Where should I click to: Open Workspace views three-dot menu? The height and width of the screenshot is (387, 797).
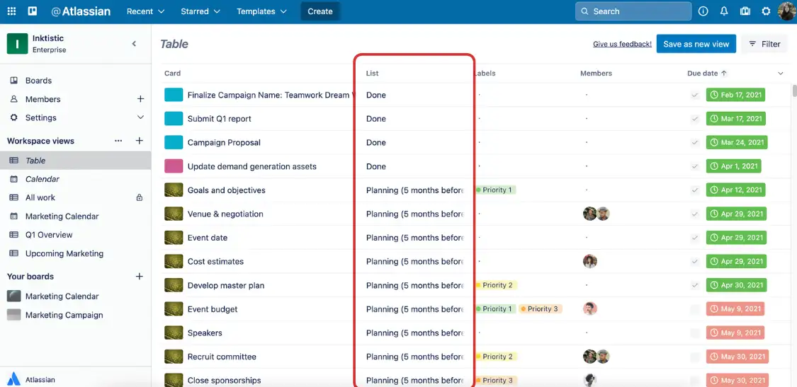pos(118,141)
